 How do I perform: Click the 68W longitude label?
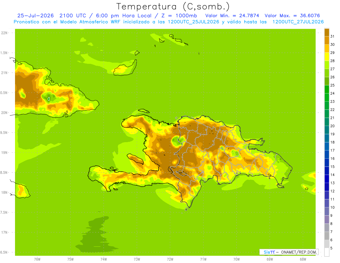click(303, 259)
